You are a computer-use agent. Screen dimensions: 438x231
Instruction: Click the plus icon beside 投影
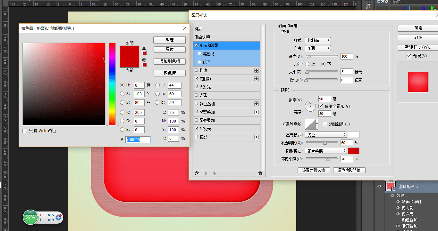coord(256,137)
